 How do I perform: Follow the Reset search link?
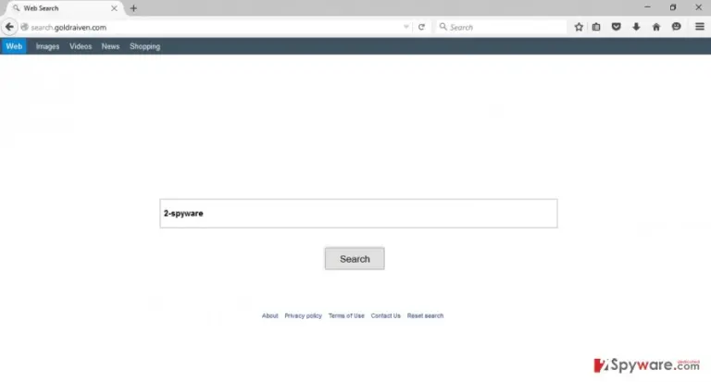pos(425,315)
